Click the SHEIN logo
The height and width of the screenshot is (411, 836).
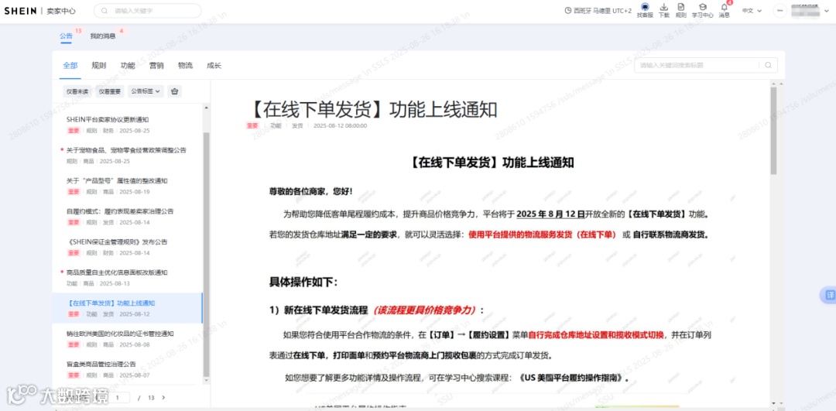[x=20, y=11]
